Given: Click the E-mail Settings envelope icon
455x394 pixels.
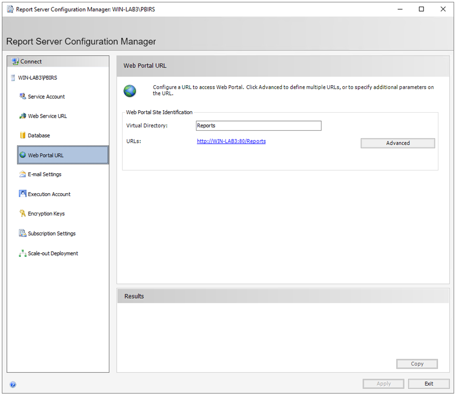Looking at the screenshot, I should pos(23,174).
